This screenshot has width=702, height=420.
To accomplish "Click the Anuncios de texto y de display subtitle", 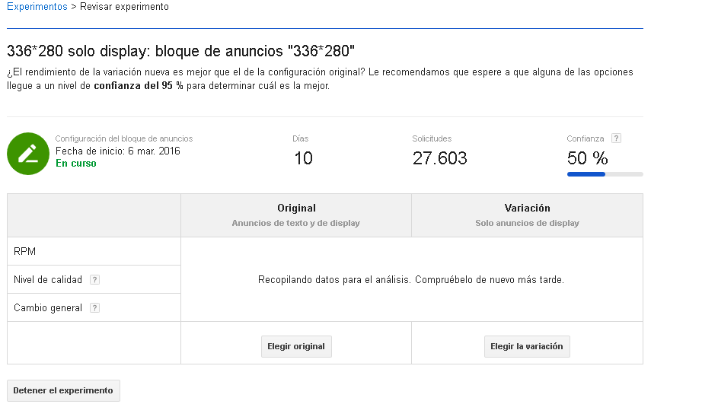I will pos(296,223).
